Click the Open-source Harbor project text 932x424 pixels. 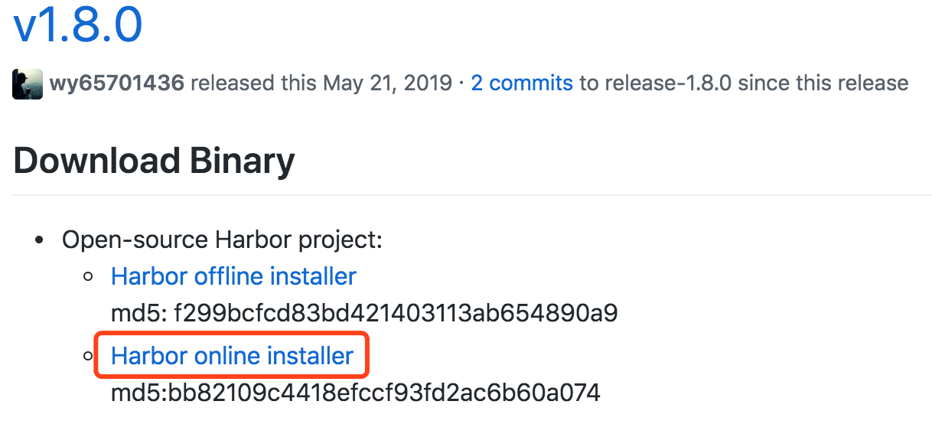click(222, 240)
